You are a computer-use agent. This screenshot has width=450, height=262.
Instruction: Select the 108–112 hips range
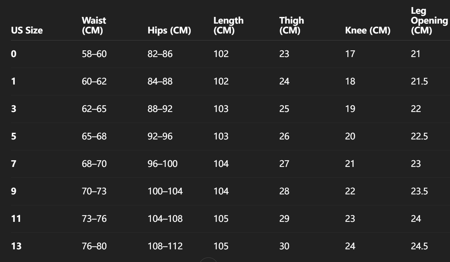pos(165,247)
